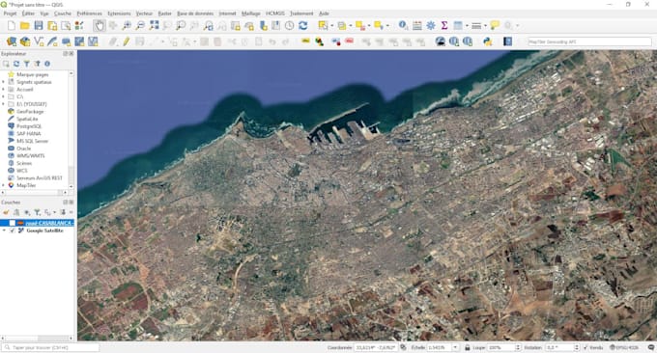Click the Explorateur panel vertical scrollbar

tap(71, 129)
